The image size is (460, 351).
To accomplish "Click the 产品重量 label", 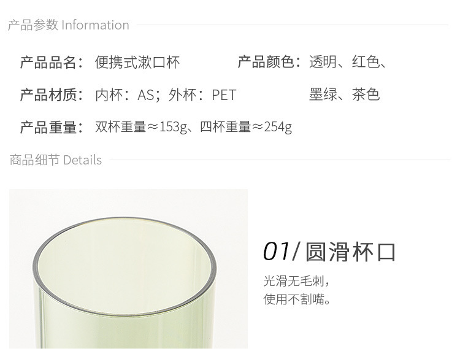I will (x=52, y=127).
